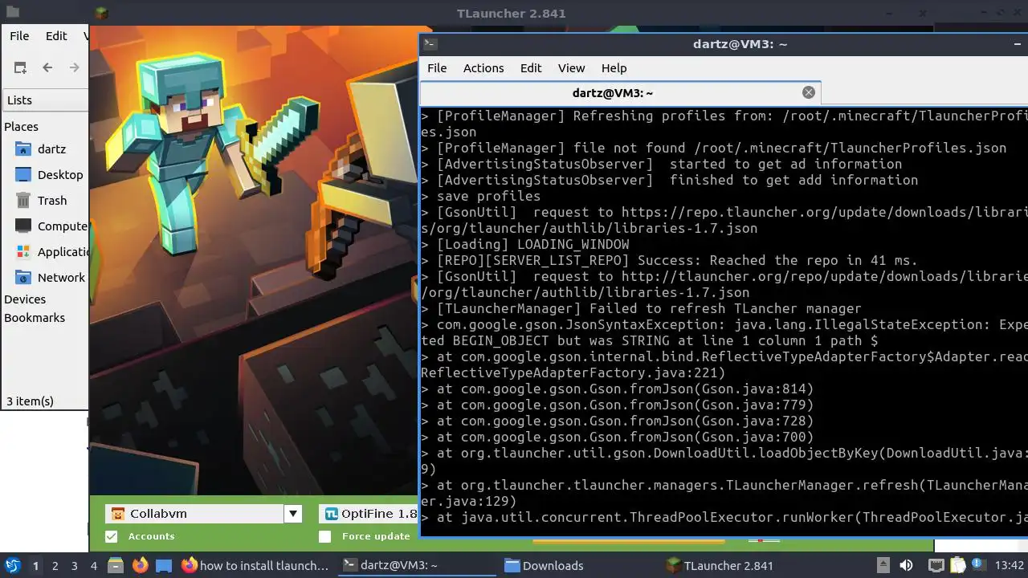
Task: Open the terminal Help menu
Action: (614, 68)
